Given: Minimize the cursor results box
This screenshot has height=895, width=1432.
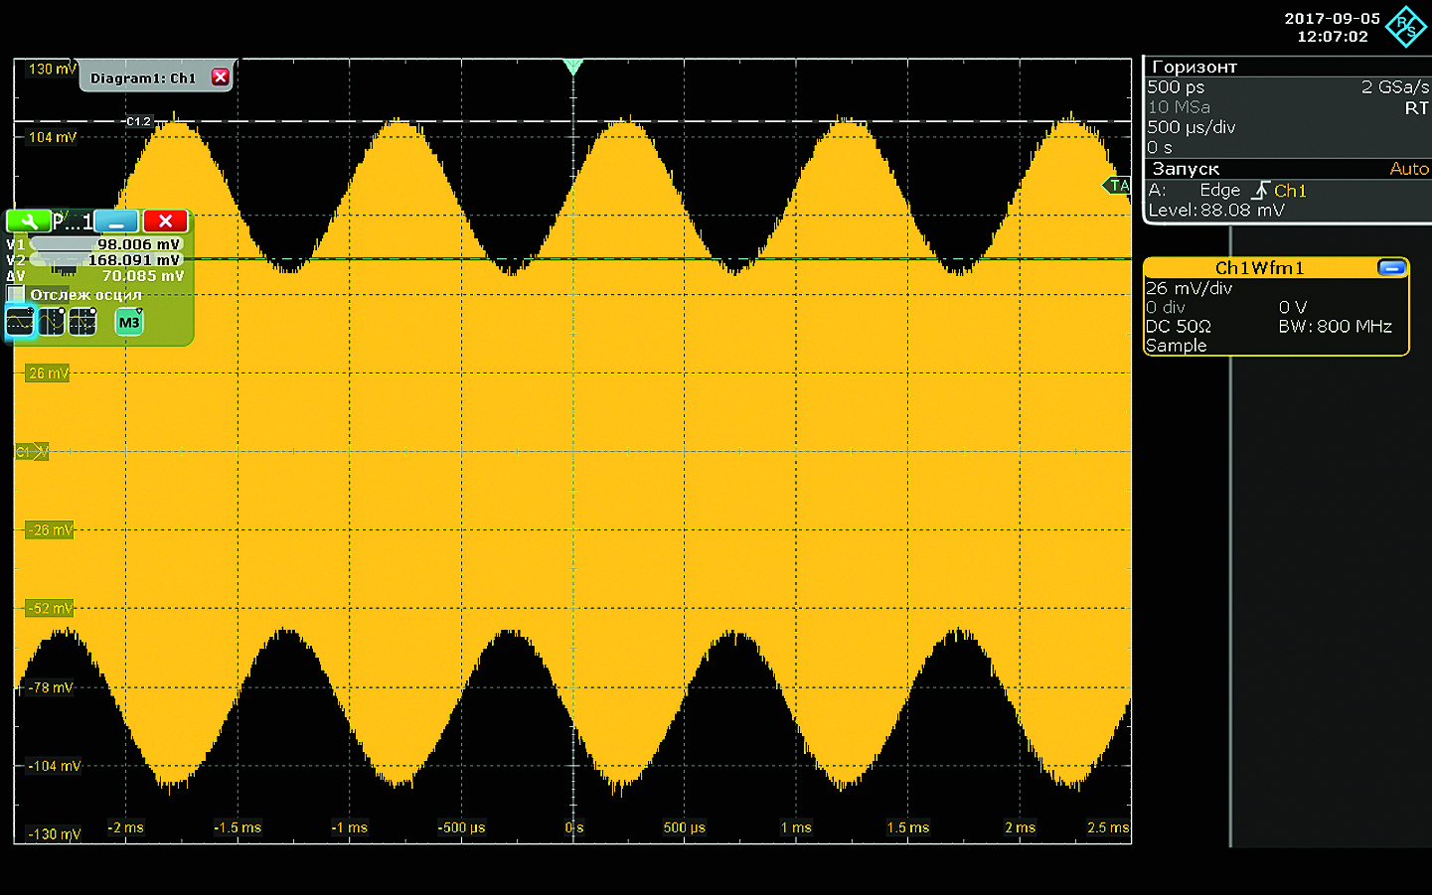Looking at the screenshot, I should point(116,222).
